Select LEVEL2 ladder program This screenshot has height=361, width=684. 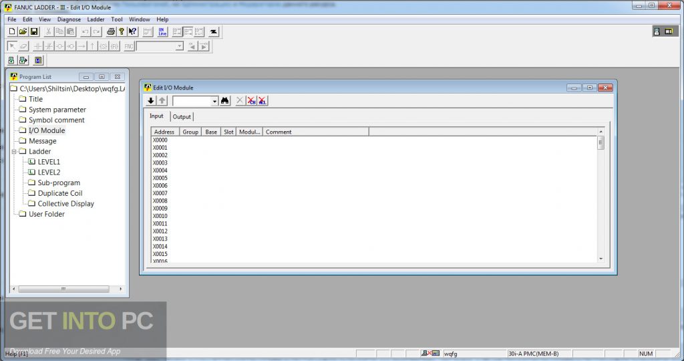click(x=49, y=172)
